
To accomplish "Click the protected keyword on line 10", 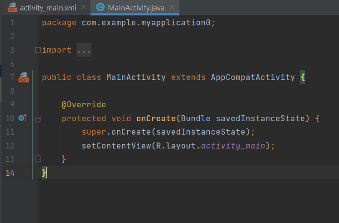I will [84, 118].
